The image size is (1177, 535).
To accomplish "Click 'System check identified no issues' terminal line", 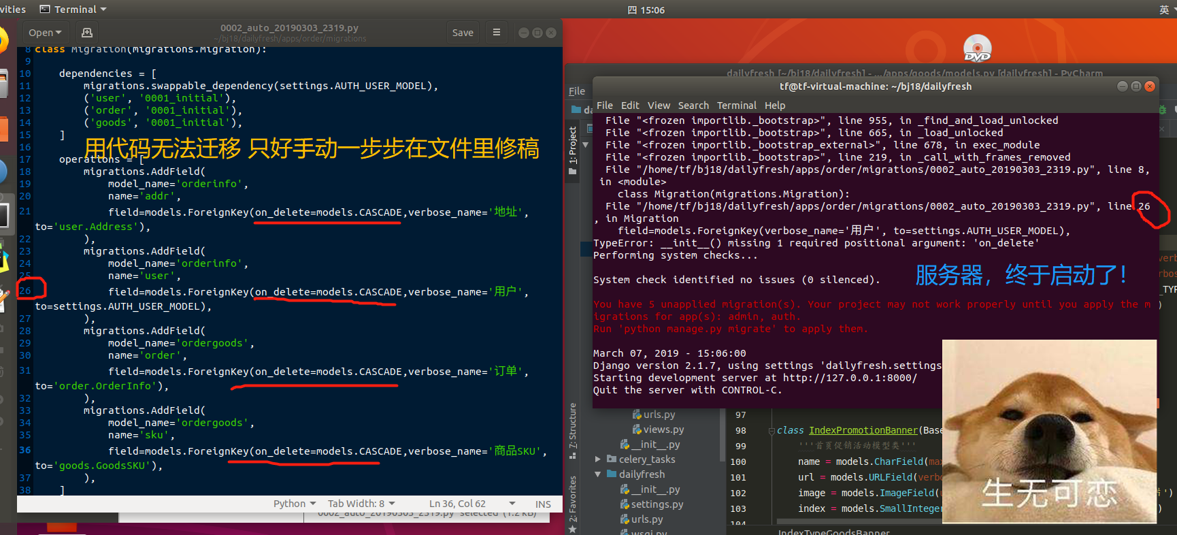I will pyautogui.click(x=736, y=280).
